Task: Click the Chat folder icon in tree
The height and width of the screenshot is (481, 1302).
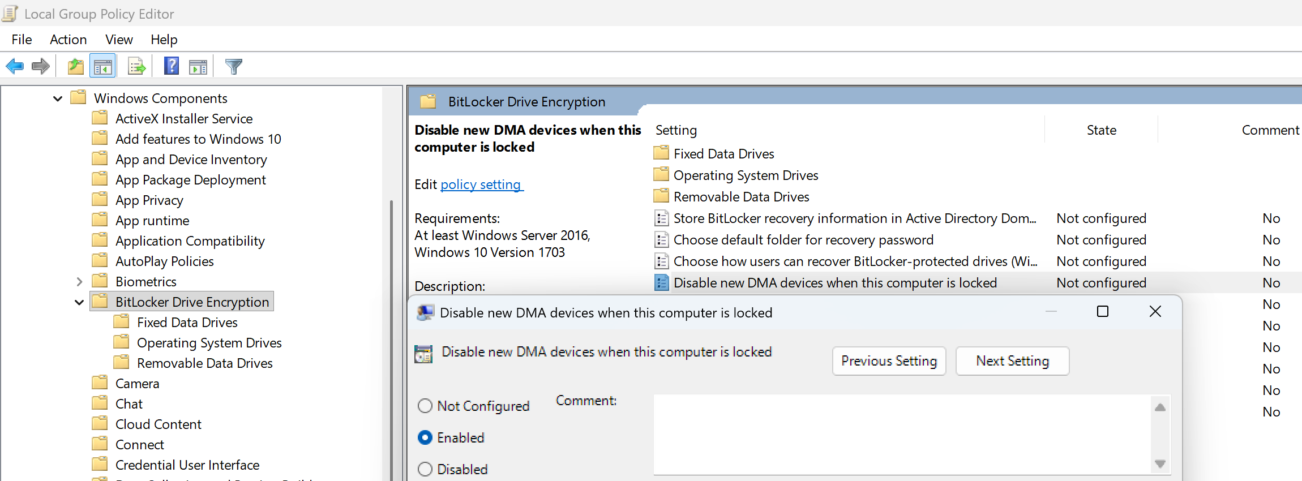Action: (100, 403)
